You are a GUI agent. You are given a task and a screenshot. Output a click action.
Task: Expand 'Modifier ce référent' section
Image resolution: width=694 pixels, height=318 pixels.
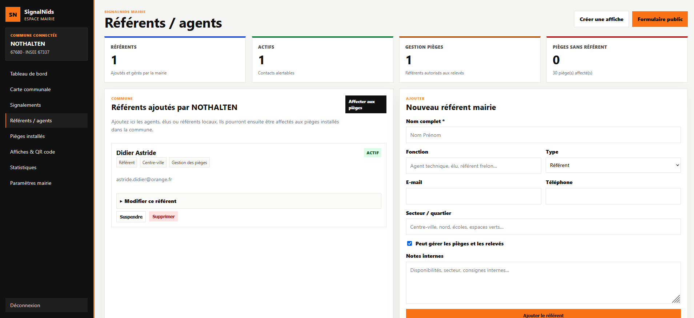[249, 201]
